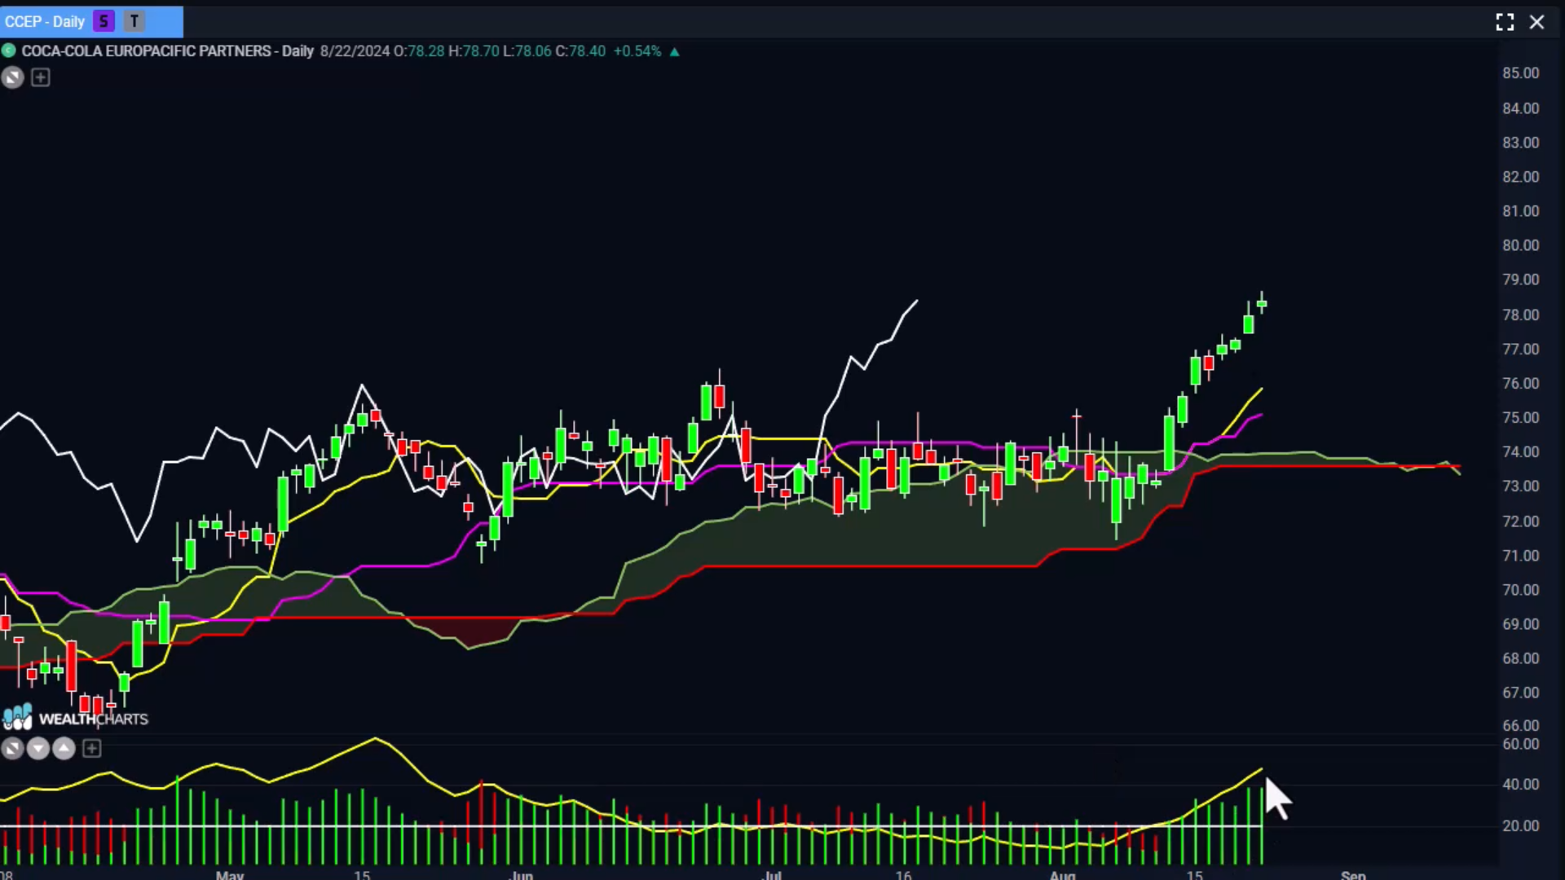Maximize the lower indicator pane
Image resolution: width=1565 pixels, height=880 pixels.
tap(12, 748)
